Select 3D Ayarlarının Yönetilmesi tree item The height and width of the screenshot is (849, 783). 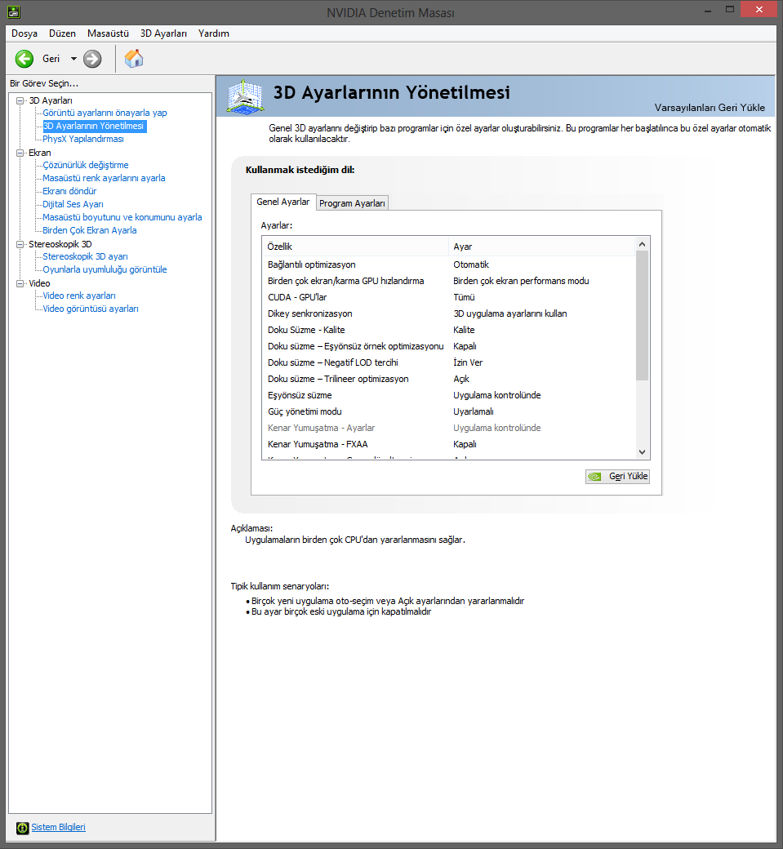(94, 126)
